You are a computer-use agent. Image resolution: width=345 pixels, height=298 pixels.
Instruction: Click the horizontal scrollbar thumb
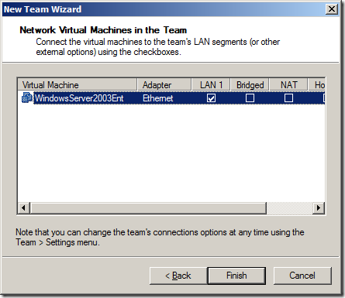coord(148,207)
